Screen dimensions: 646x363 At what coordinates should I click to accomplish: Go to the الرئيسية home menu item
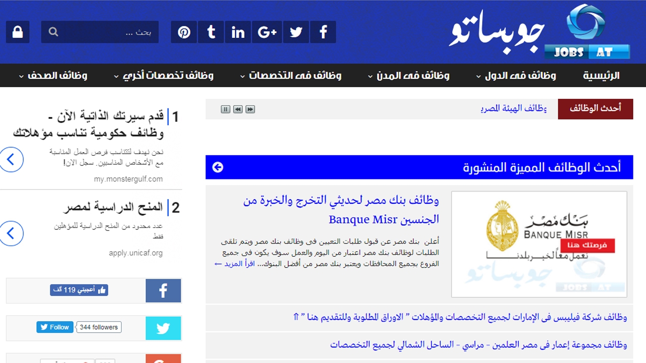[x=601, y=76]
